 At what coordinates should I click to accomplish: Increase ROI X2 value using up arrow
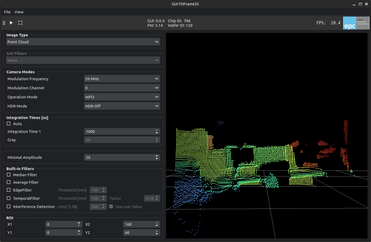(157, 223)
